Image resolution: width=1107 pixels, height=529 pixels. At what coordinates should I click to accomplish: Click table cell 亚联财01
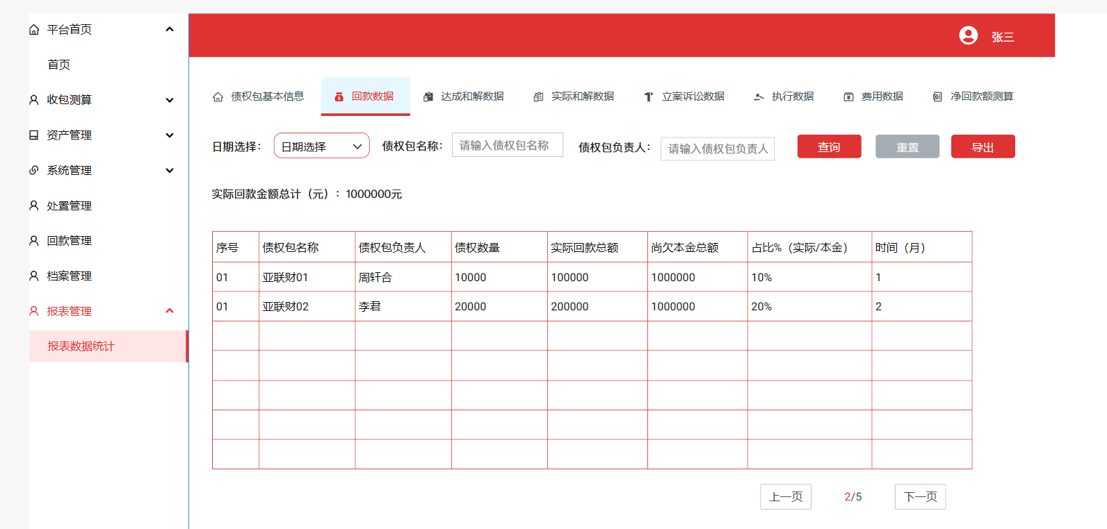click(x=307, y=277)
